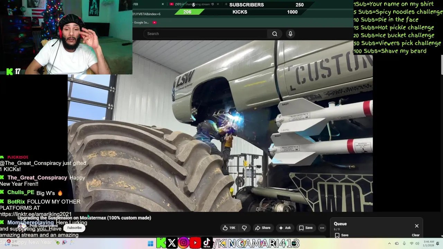Viewport: 443px width, 249px height.
Task: Click the Prop Department channel name
Action: tap(44, 226)
